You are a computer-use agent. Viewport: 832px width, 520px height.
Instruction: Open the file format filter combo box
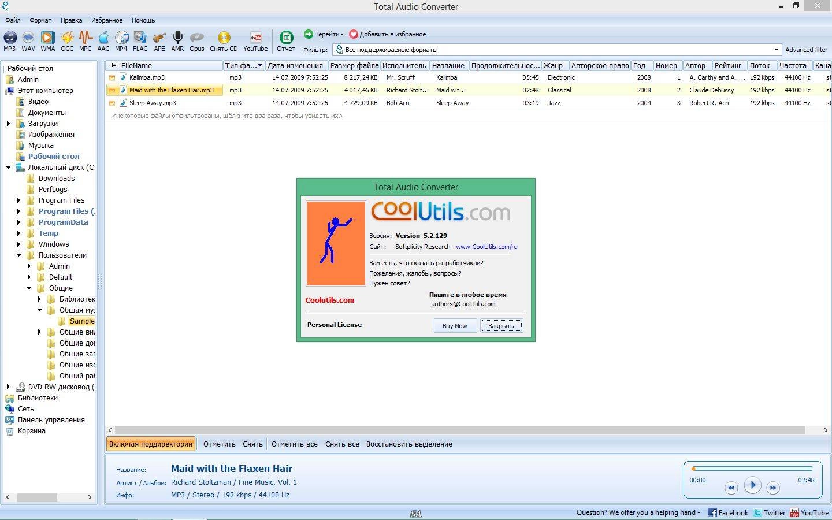click(557, 50)
